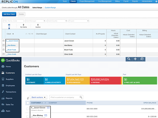Click the Replicon logo

(10, 2)
